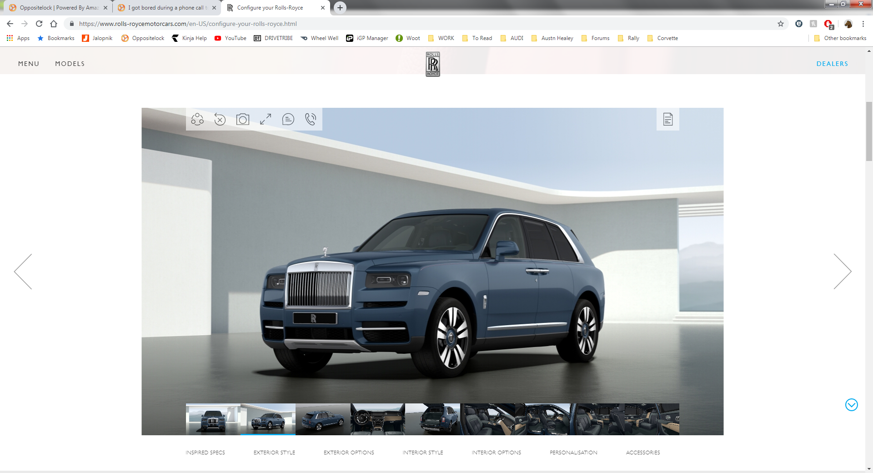873x473 pixels.
Task: Open the summary document icon
Action: pos(668,119)
